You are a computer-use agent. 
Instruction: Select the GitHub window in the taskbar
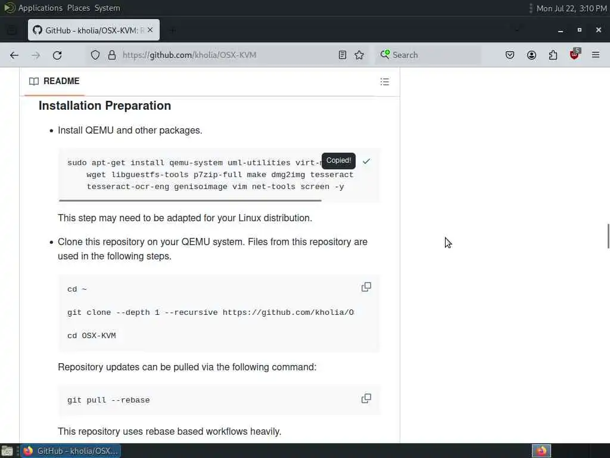click(71, 451)
